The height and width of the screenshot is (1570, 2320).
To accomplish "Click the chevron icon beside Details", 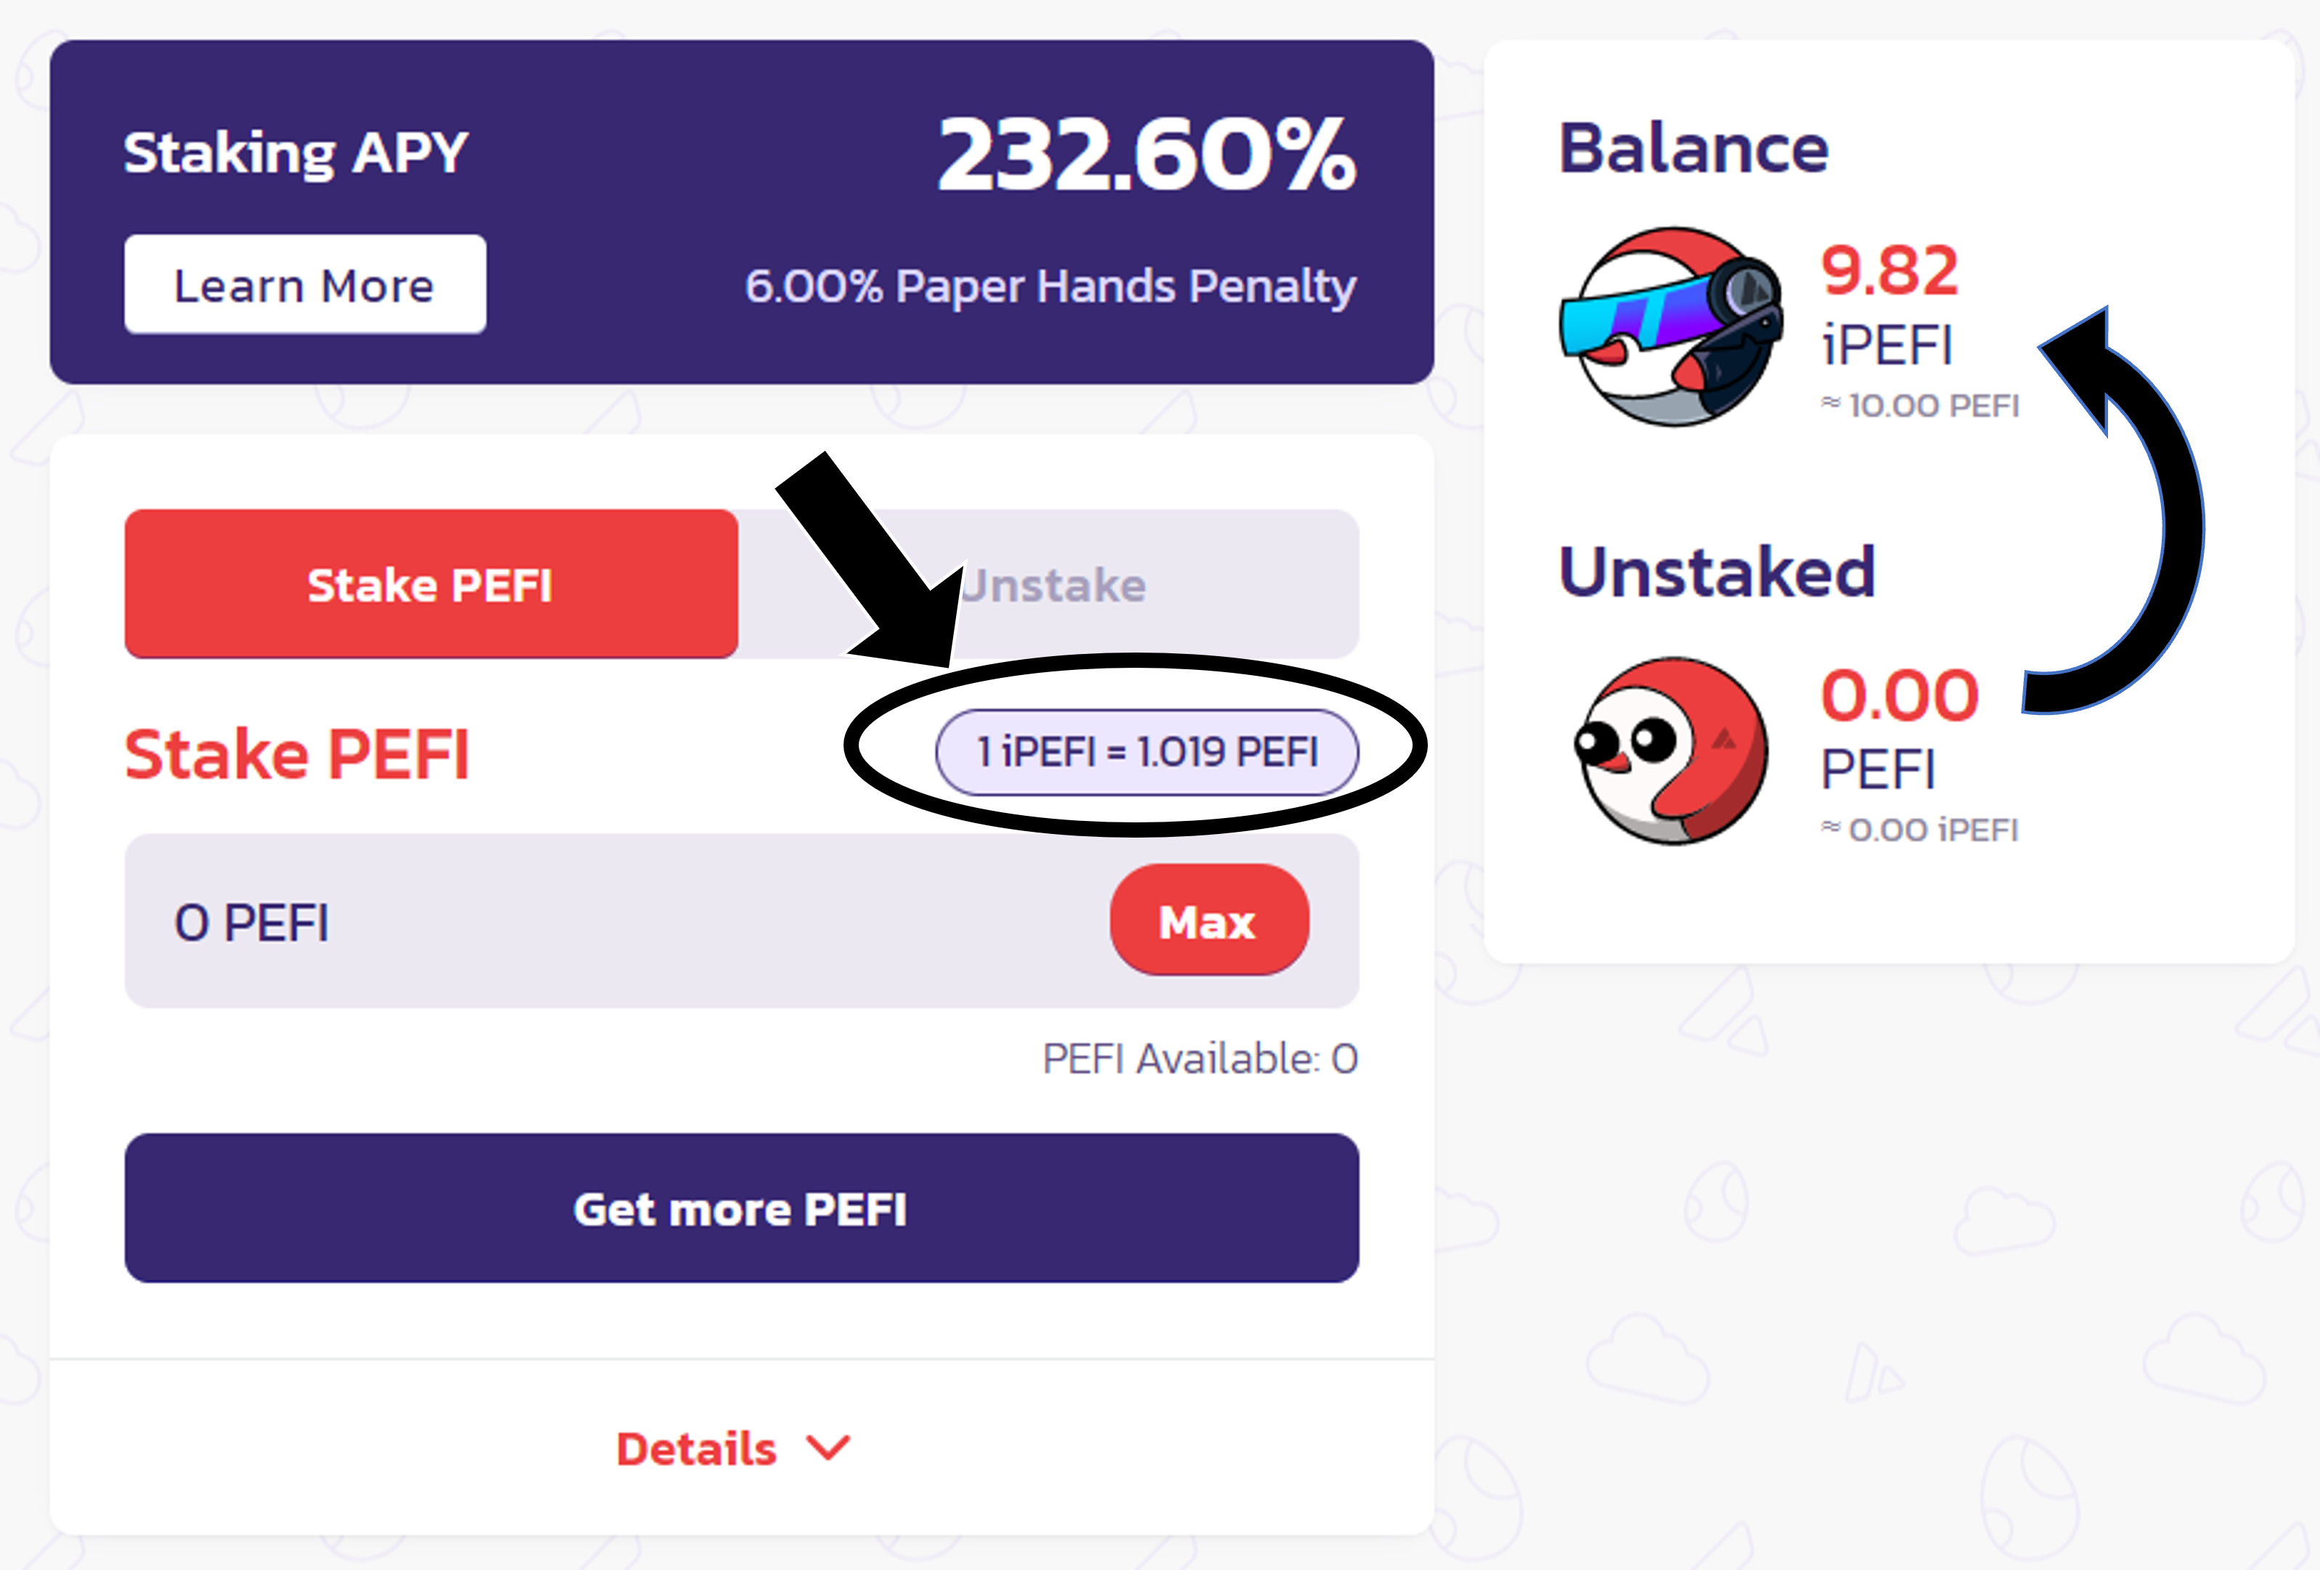I will click(x=828, y=1447).
